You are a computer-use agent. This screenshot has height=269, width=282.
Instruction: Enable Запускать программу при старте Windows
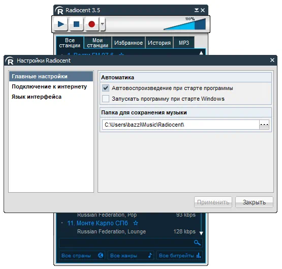tap(106, 99)
